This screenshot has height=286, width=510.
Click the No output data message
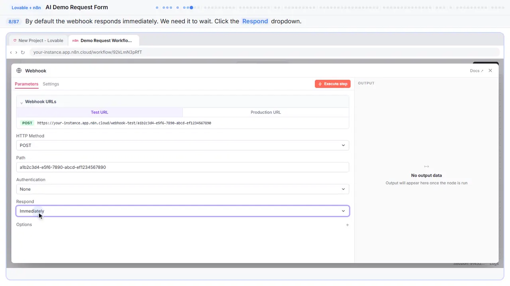[426, 175]
